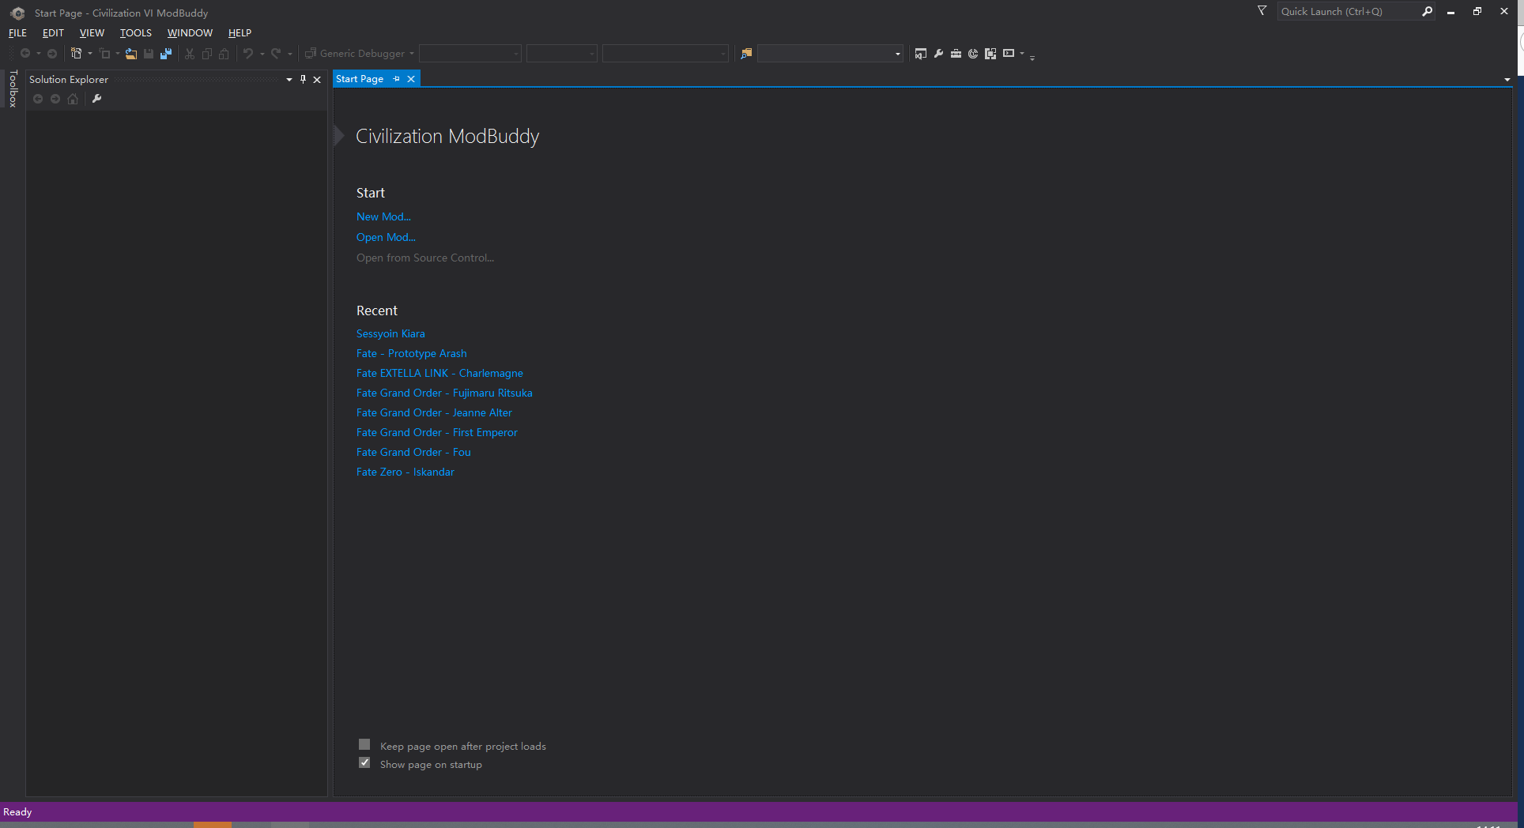
Task: Open the New Project dropdown arrow
Action: [89, 54]
